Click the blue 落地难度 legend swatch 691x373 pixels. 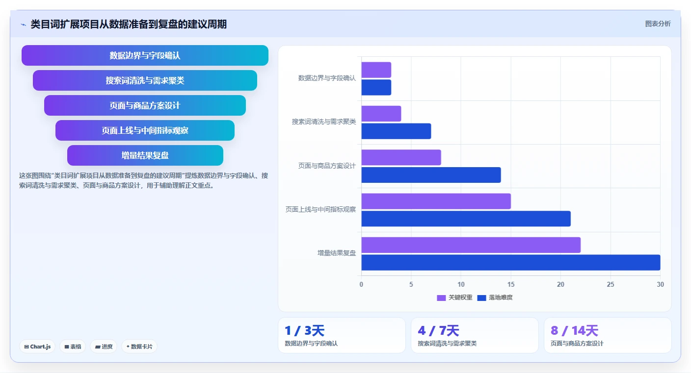tap(481, 298)
